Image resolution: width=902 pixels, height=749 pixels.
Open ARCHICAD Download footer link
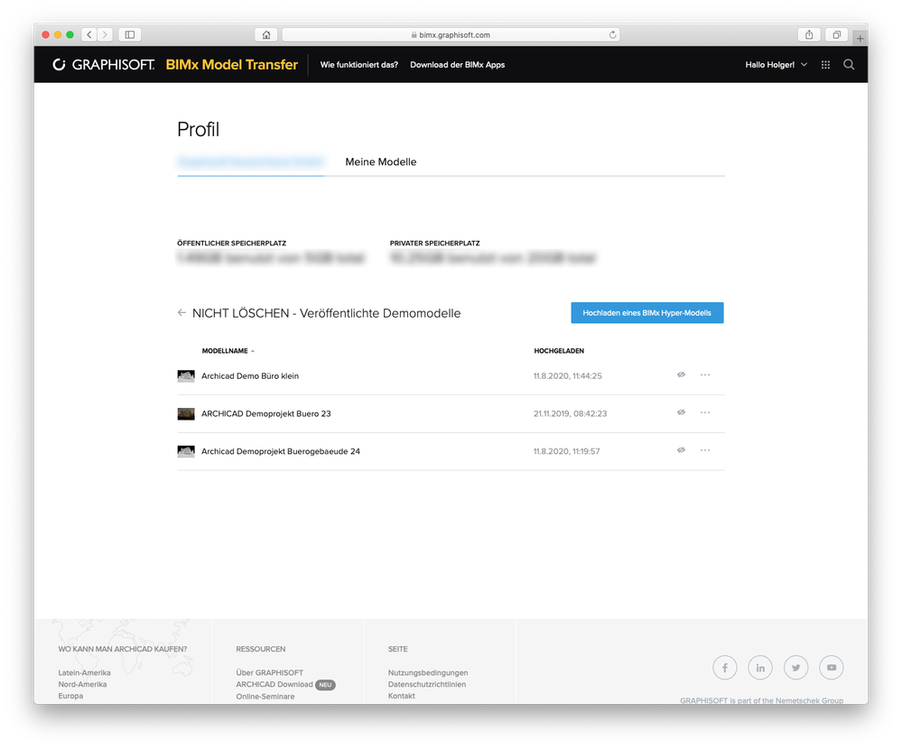(274, 684)
